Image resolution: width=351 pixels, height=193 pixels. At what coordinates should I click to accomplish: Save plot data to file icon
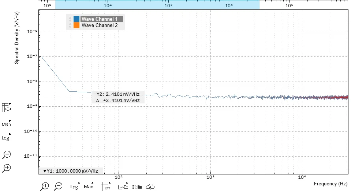click(137, 187)
